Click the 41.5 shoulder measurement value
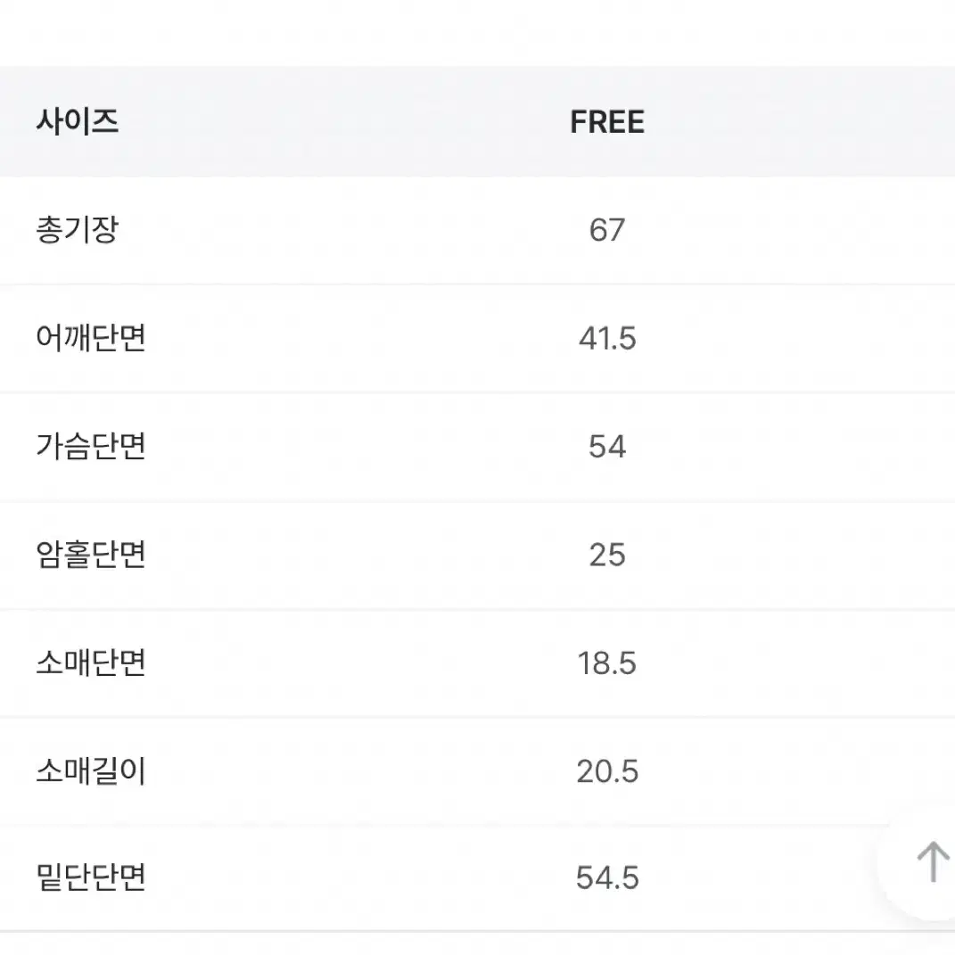The image size is (955, 955). tap(607, 339)
